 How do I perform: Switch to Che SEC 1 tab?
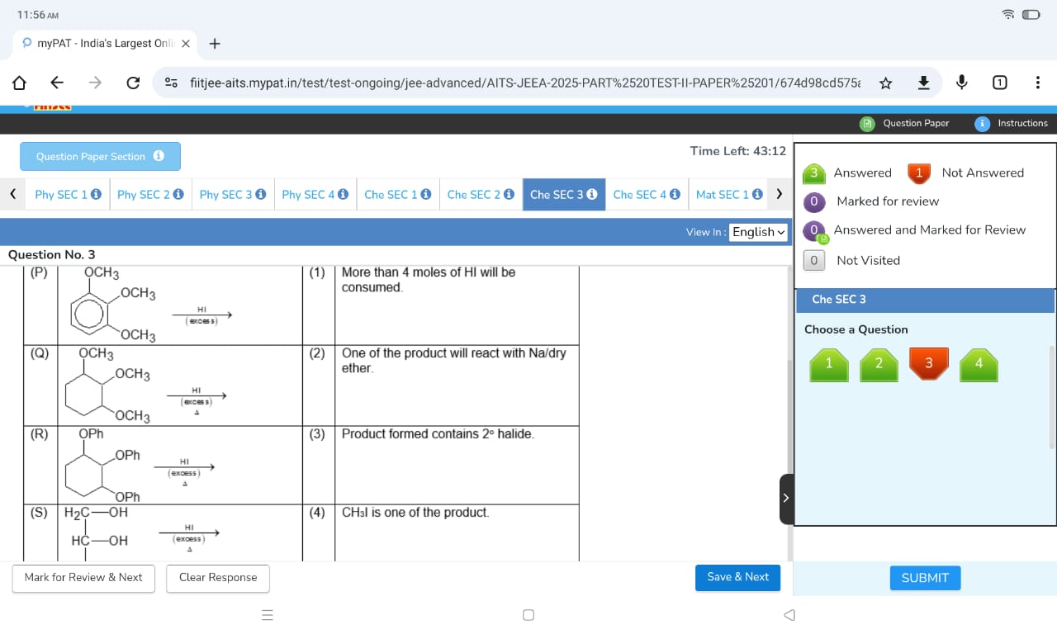click(x=398, y=194)
